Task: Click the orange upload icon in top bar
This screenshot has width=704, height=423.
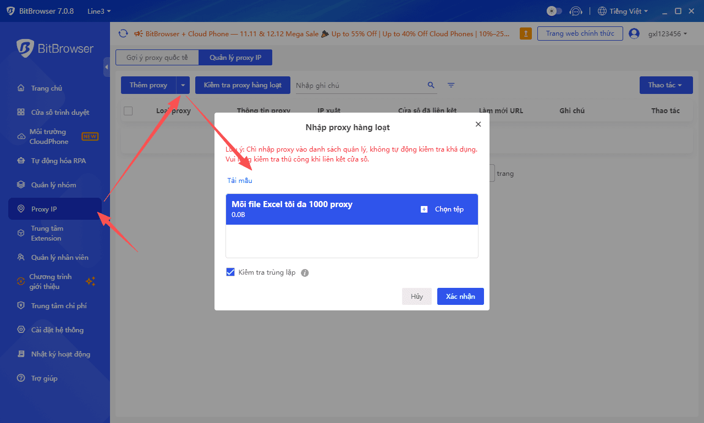Action: [526, 34]
